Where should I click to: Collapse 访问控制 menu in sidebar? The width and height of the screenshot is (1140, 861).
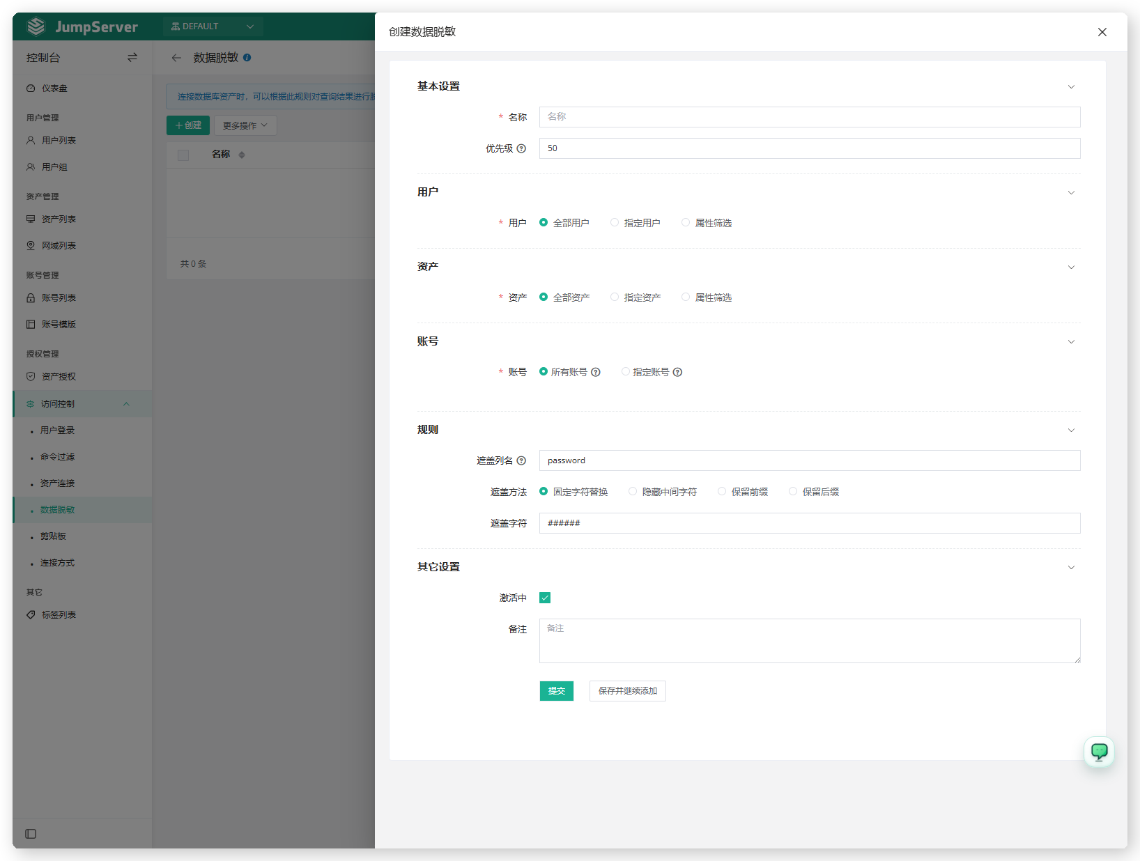82,404
